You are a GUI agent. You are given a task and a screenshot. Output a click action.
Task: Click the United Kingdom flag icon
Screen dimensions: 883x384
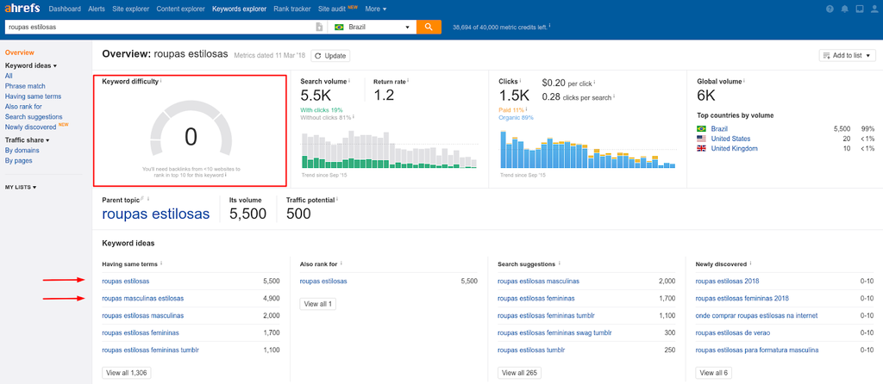tap(702, 148)
